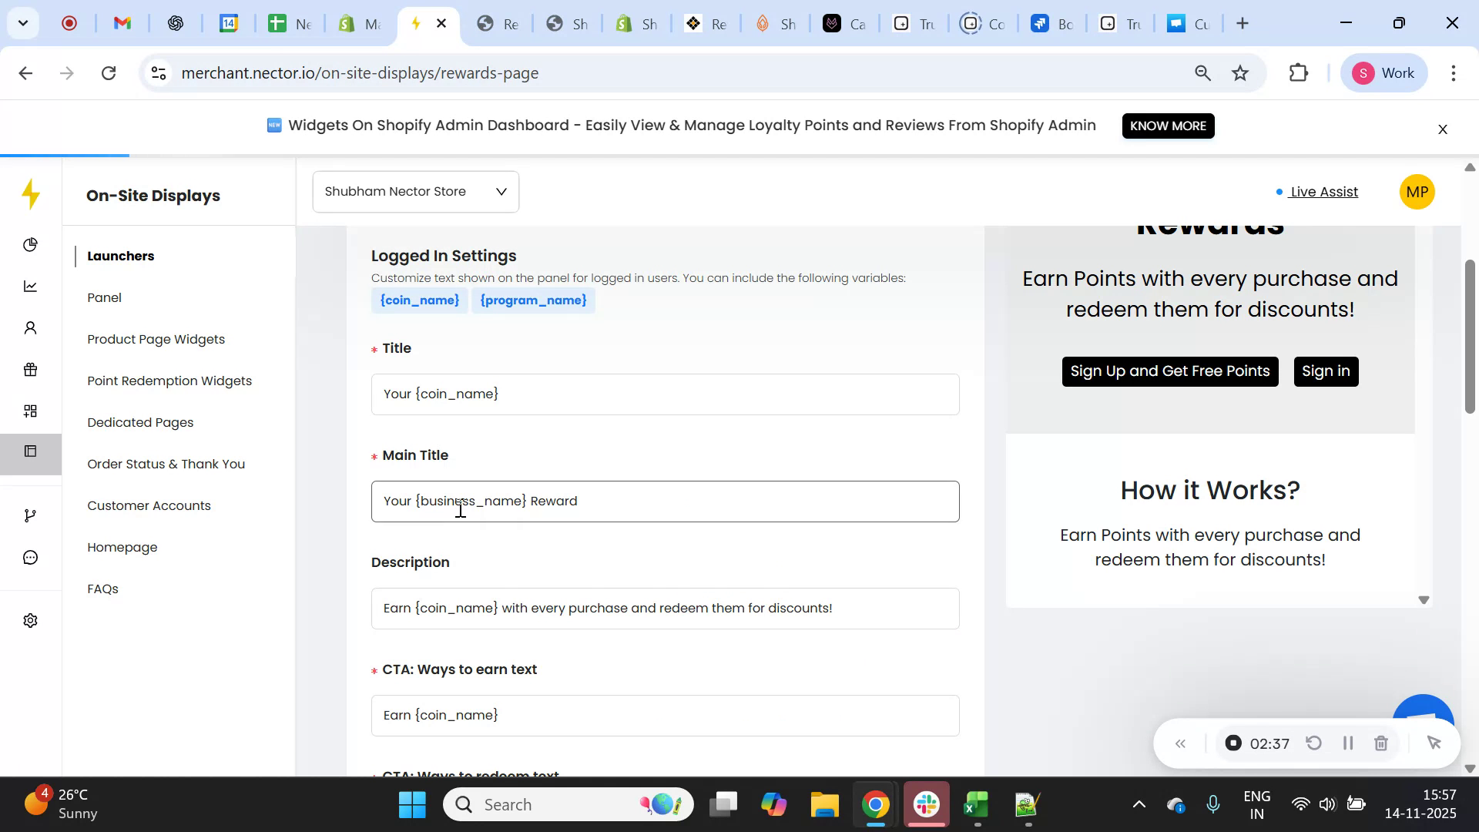Select the Launchers menu item
This screenshot has height=832, width=1479.
pyautogui.click(x=121, y=256)
